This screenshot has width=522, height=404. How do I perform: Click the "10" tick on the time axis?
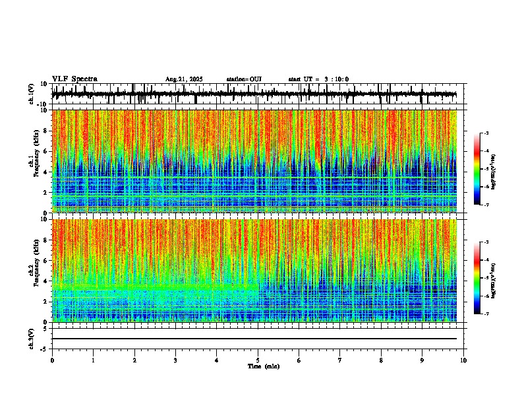coord(463,360)
